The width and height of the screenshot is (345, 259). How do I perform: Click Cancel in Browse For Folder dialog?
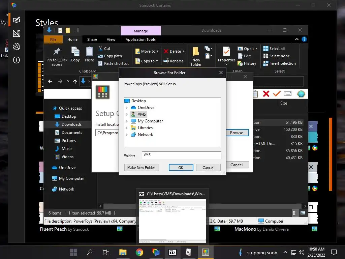click(x=208, y=168)
